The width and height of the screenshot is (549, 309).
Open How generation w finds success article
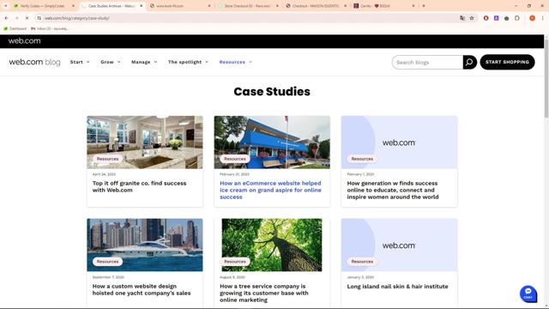click(393, 190)
